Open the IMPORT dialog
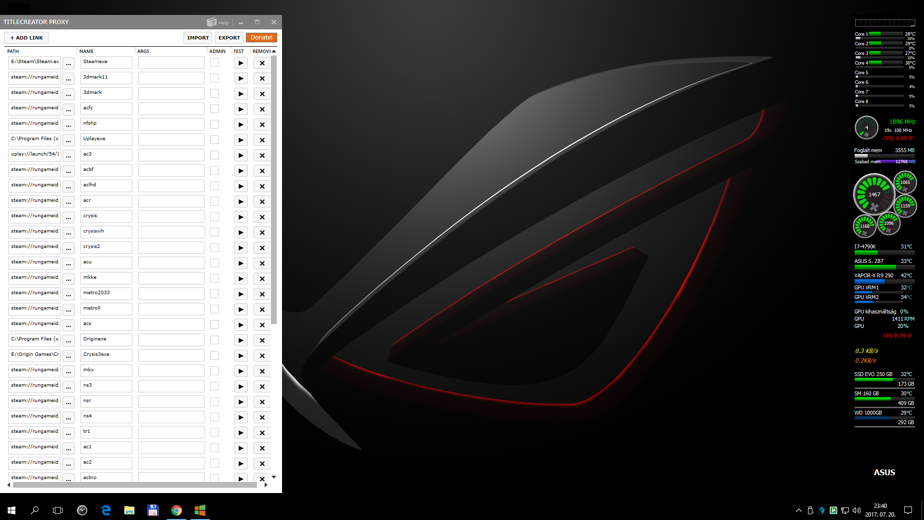This screenshot has height=520, width=924. (198, 38)
